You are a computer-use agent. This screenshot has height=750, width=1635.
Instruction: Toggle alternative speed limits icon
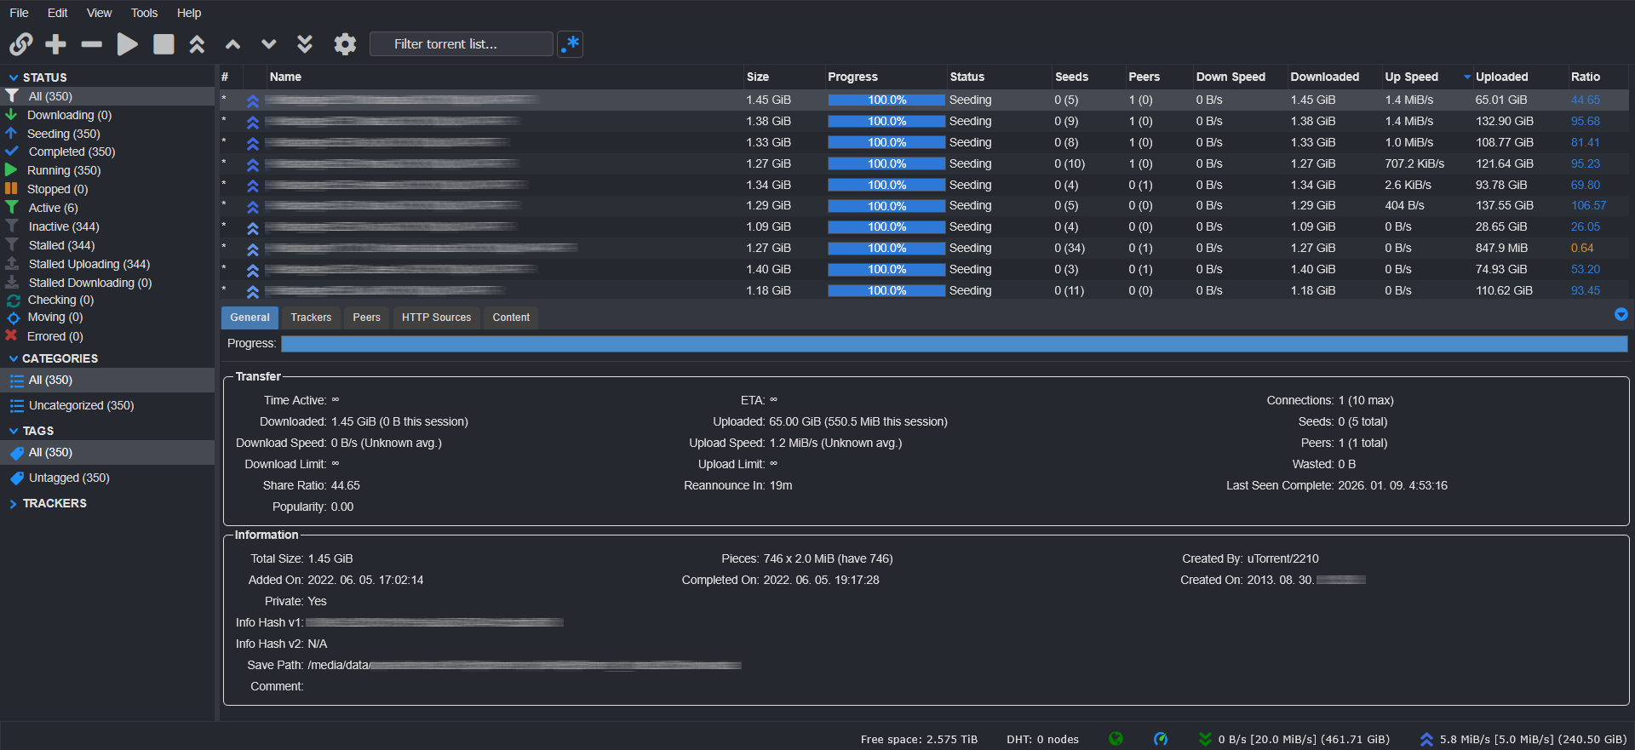[x=1161, y=739]
